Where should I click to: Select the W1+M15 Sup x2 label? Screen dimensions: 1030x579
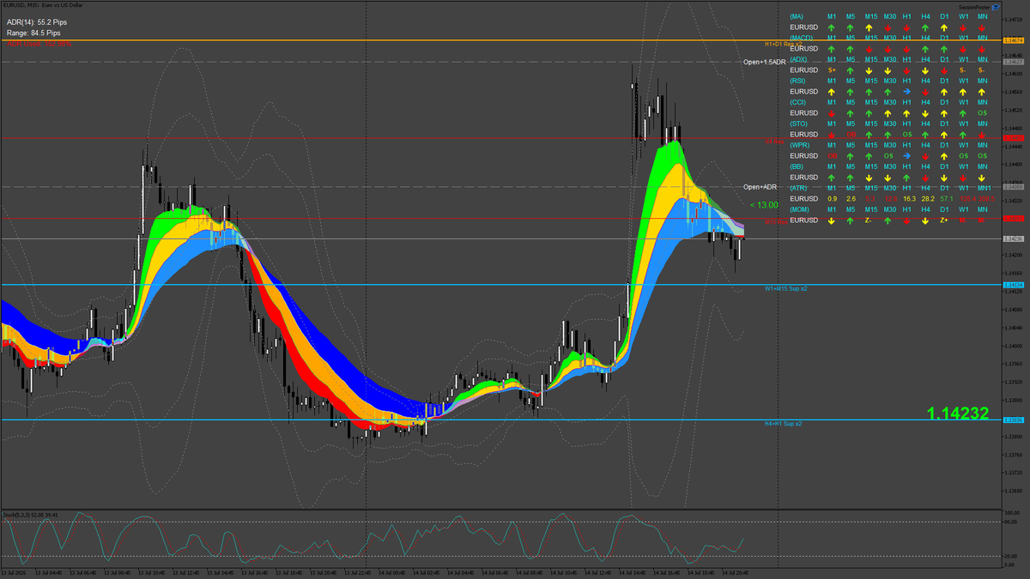point(785,289)
